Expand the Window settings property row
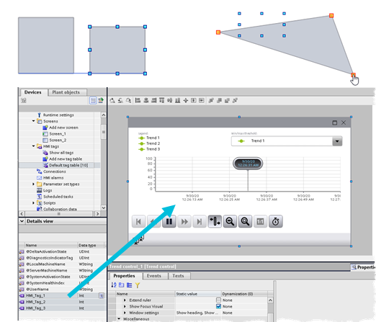This screenshot has height=322, width=376. point(125,313)
